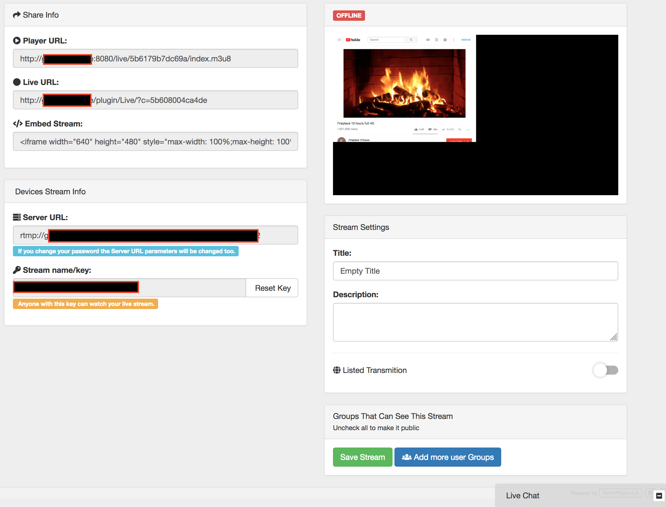The width and height of the screenshot is (666, 507).
Task: Click Uncheck all to make it public text
Action: (x=376, y=428)
